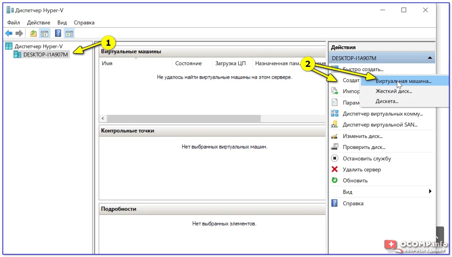The width and height of the screenshot is (452, 257).
Task: Click Остановить службу action
Action: pos(367,158)
